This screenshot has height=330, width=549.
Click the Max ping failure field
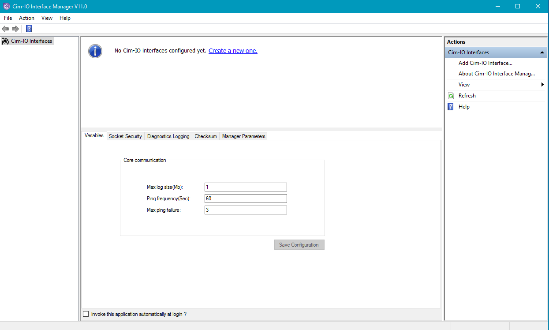coord(246,210)
